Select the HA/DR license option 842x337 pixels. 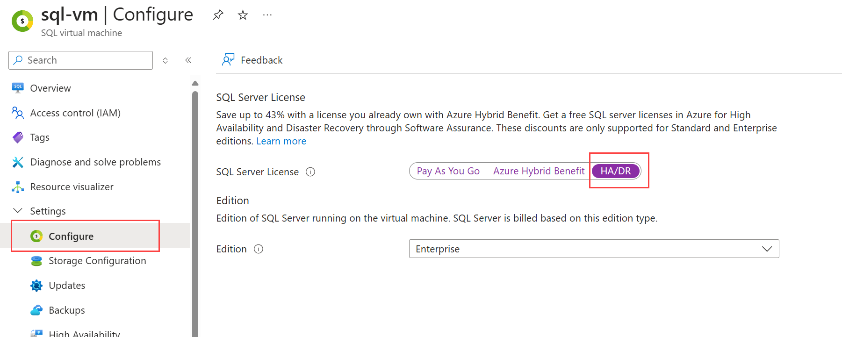pos(616,171)
